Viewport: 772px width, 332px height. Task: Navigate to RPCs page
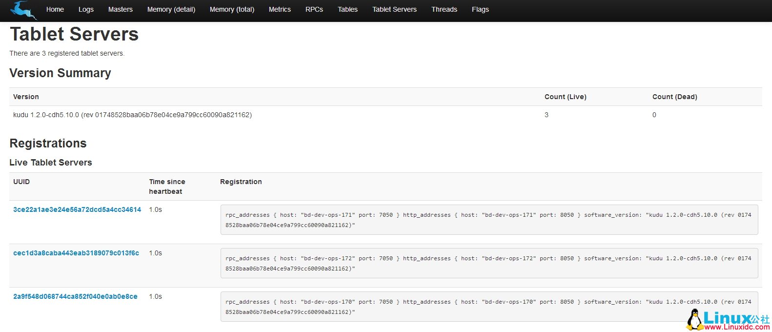pyautogui.click(x=314, y=9)
